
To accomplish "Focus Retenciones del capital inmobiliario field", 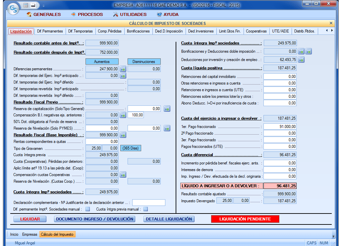I will point(280,77).
